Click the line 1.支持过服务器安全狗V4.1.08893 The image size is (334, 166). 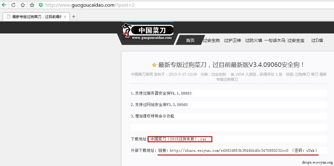pos(161,93)
